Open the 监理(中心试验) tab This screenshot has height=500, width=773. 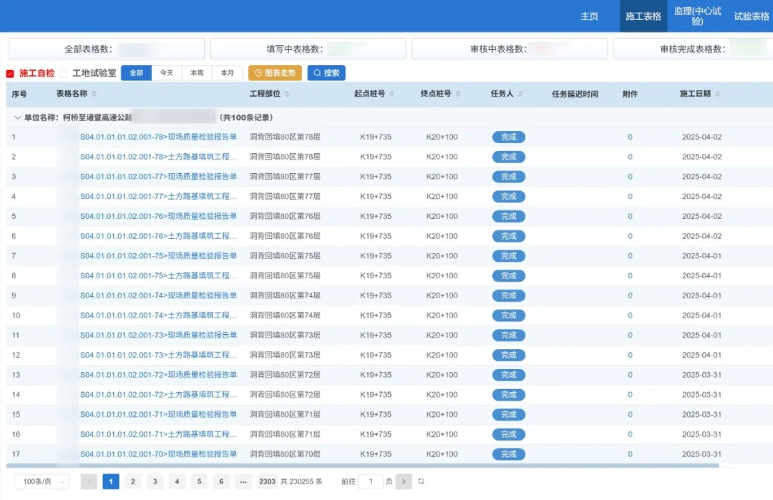pos(697,16)
